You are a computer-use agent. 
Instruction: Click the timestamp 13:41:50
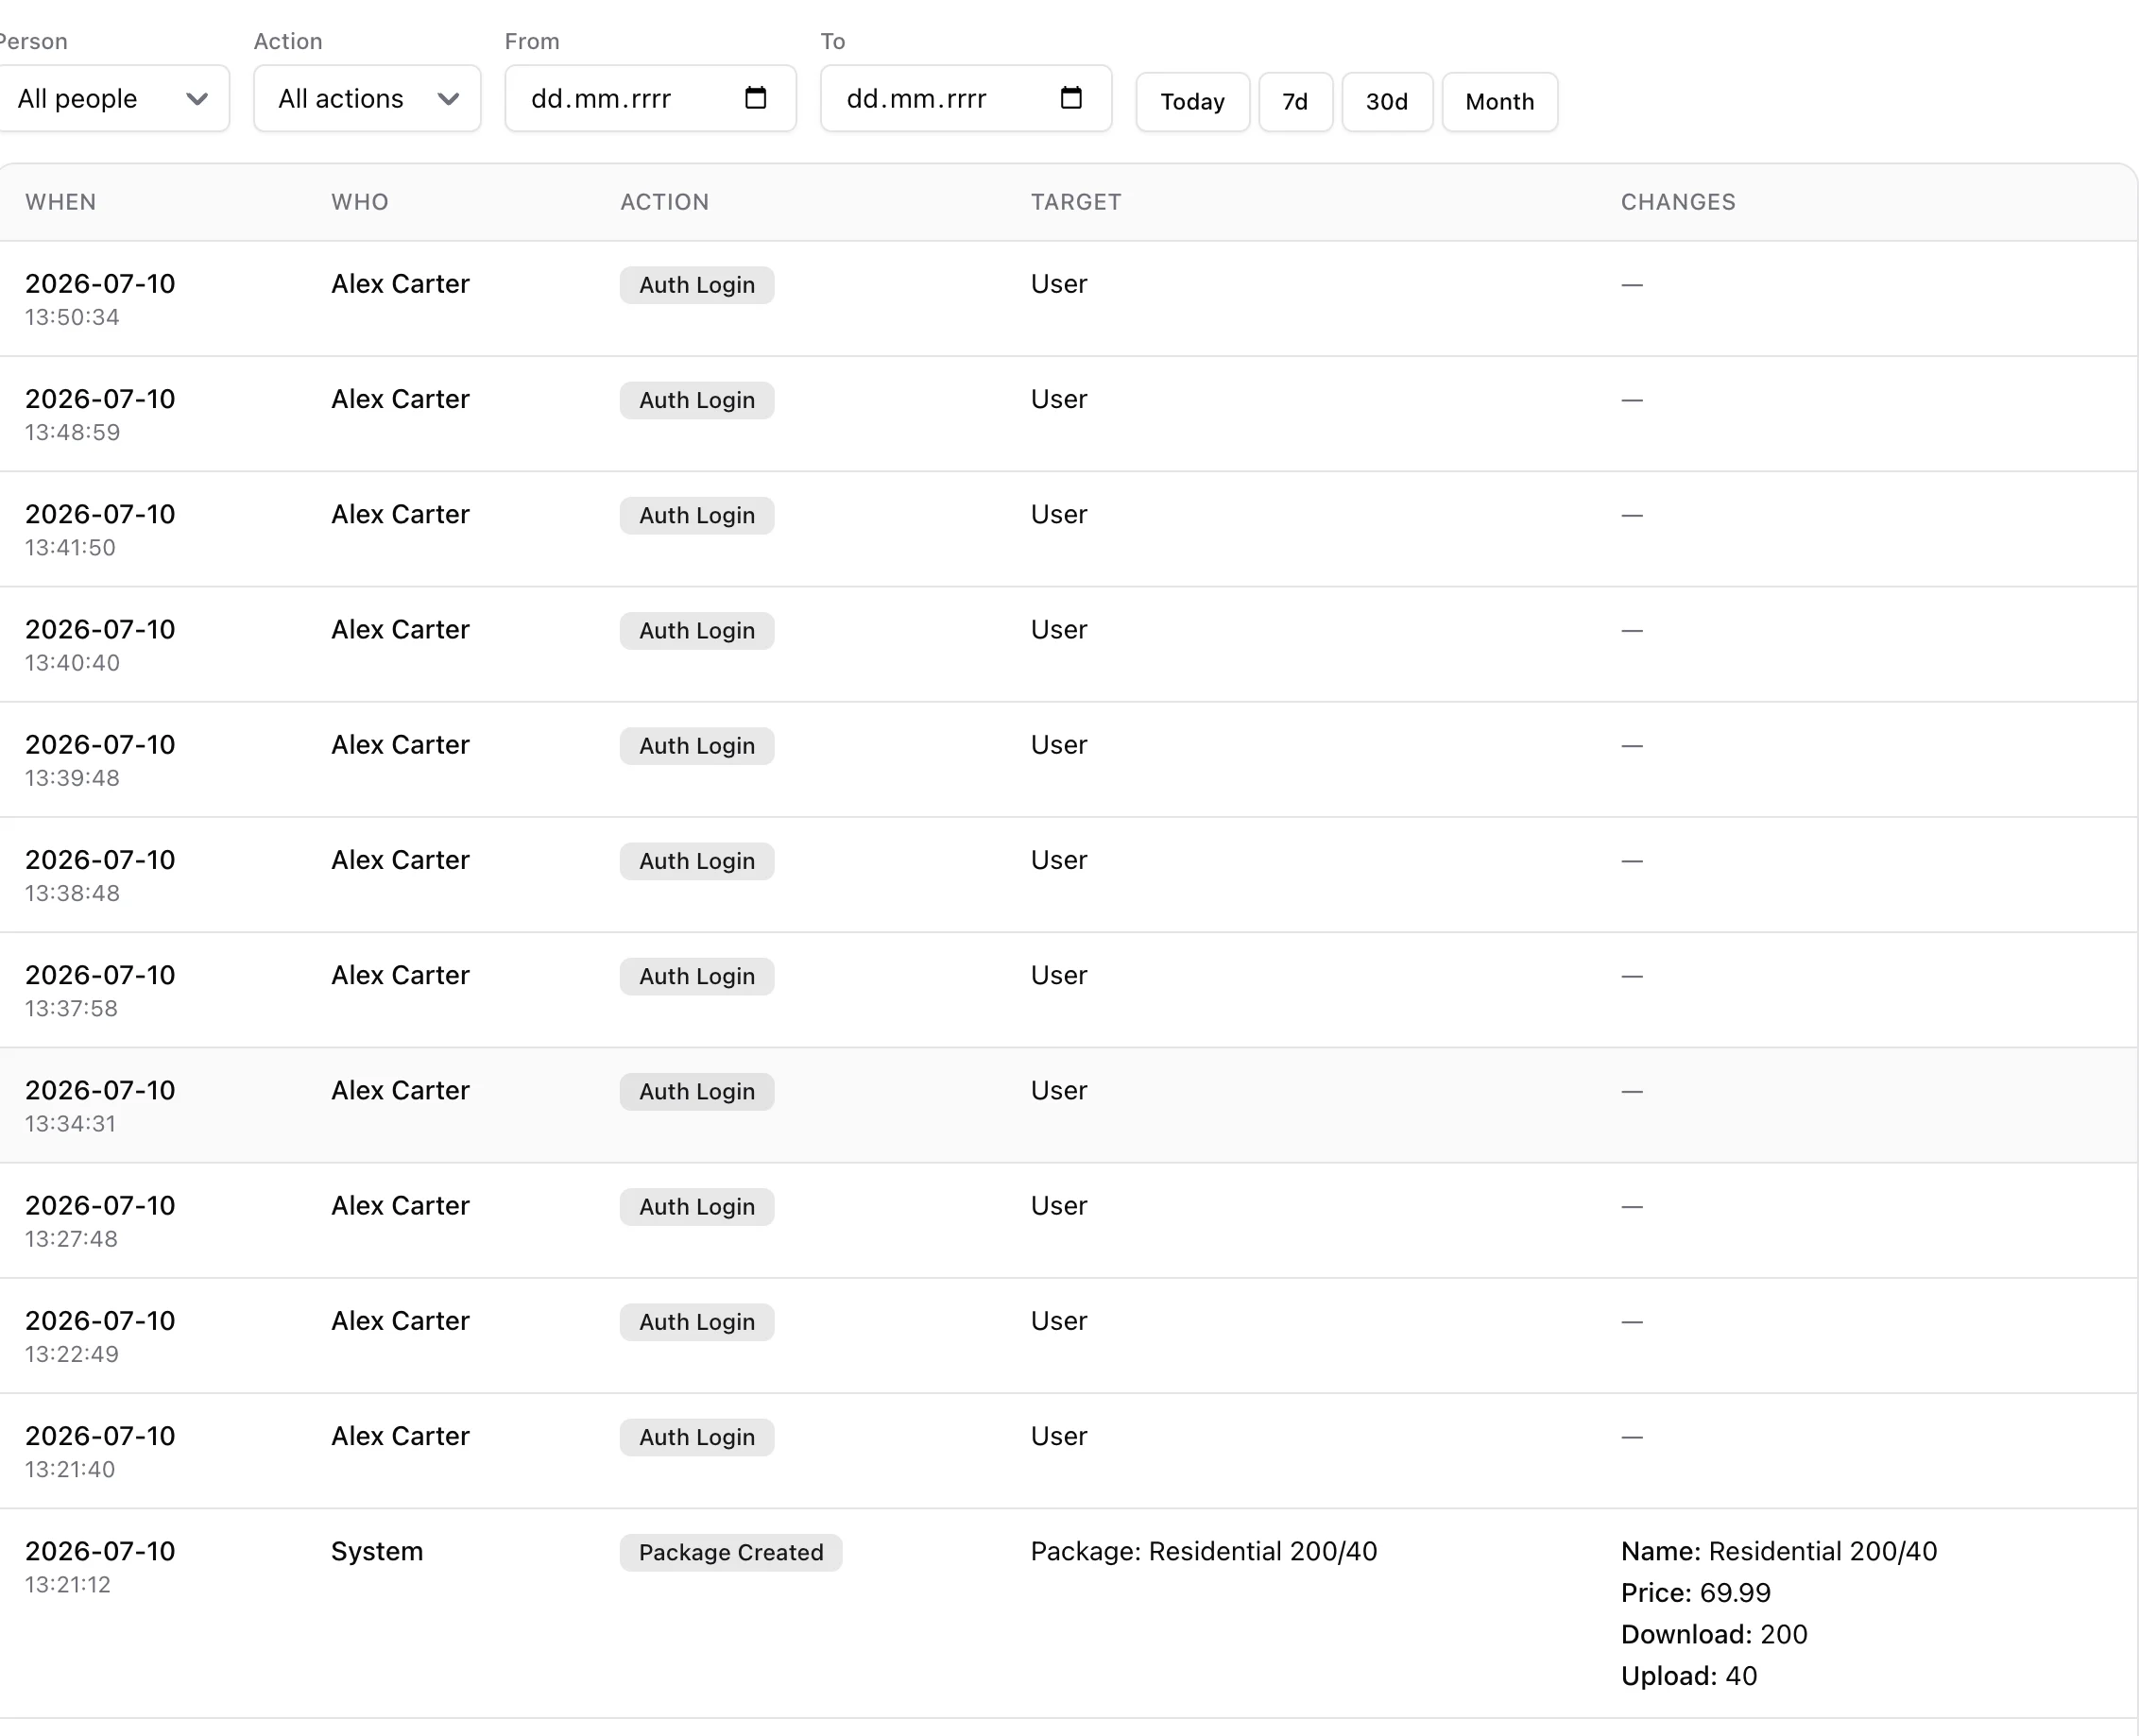point(70,547)
